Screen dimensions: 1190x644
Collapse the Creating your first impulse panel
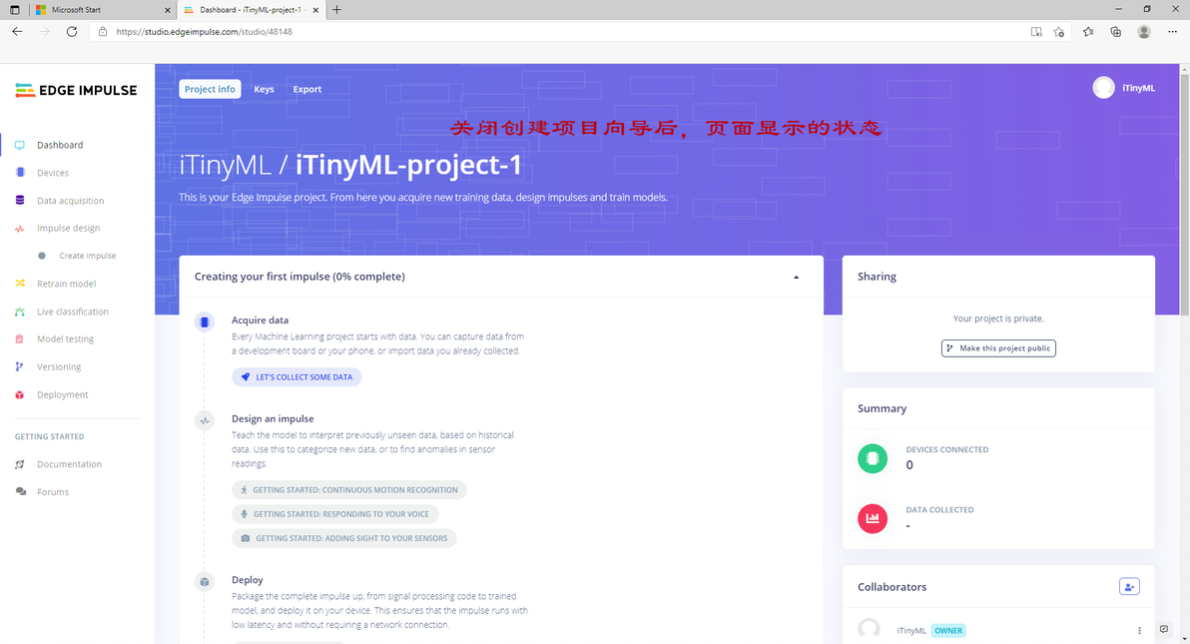[x=796, y=278]
